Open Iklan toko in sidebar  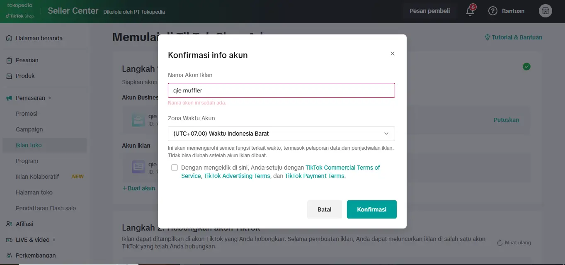pyautogui.click(x=29, y=145)
